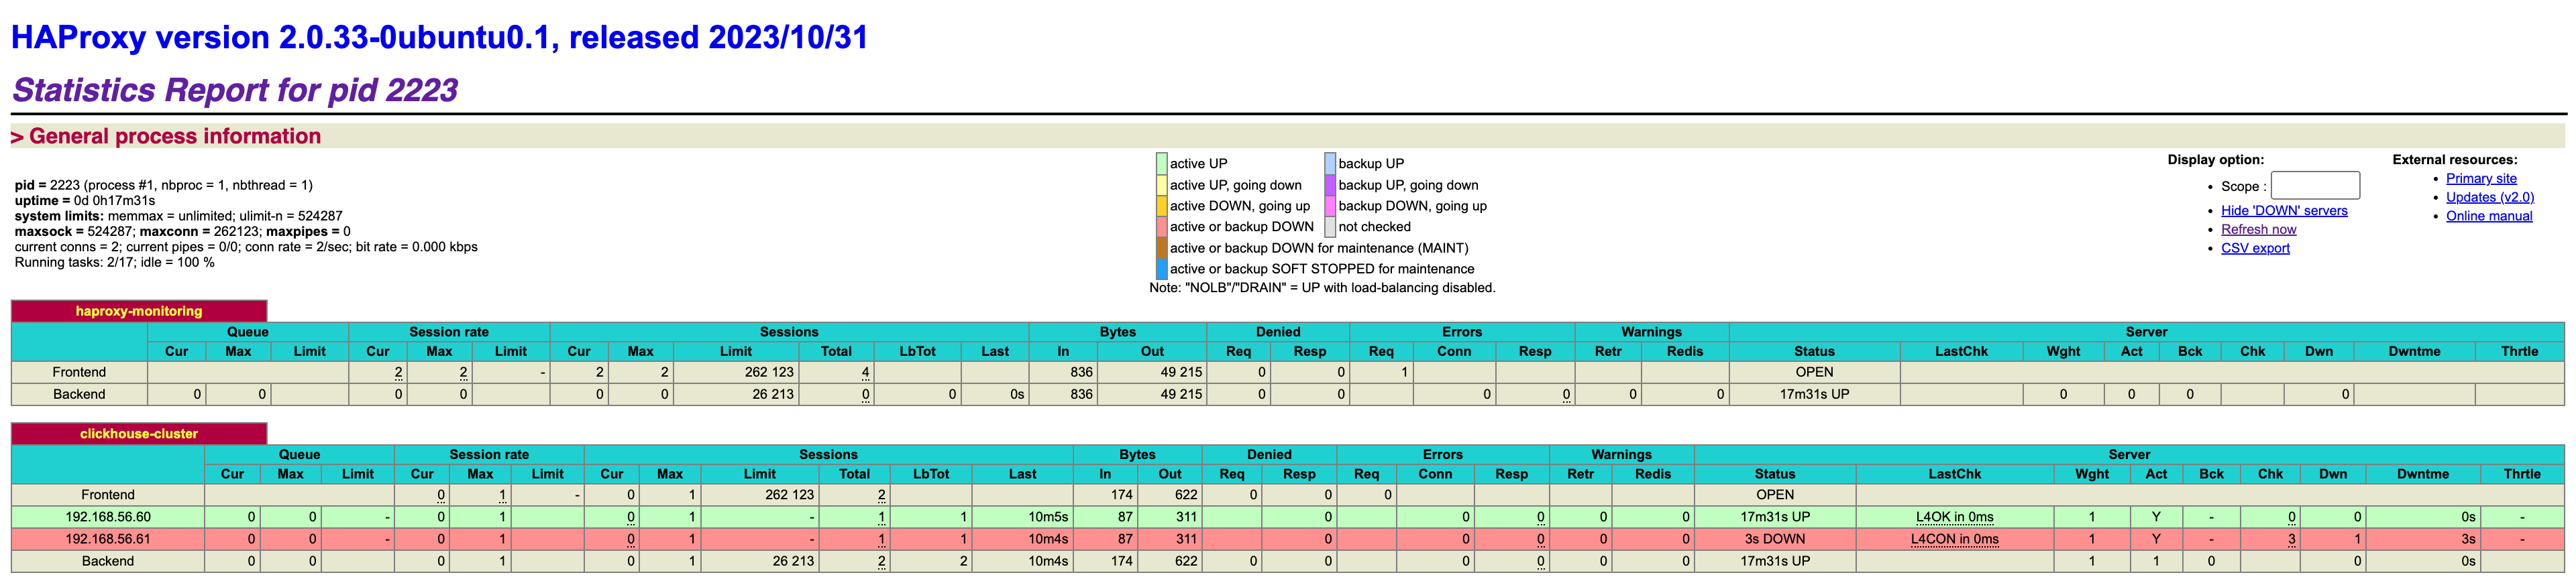
Task: Click the 'backup DOWN, going up' legend swatch
Action: 1330,206
